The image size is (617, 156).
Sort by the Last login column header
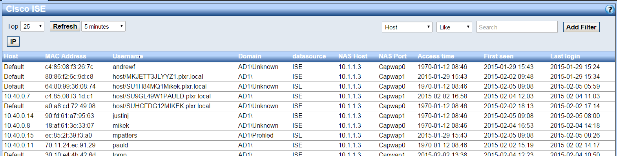pos(565,56)
